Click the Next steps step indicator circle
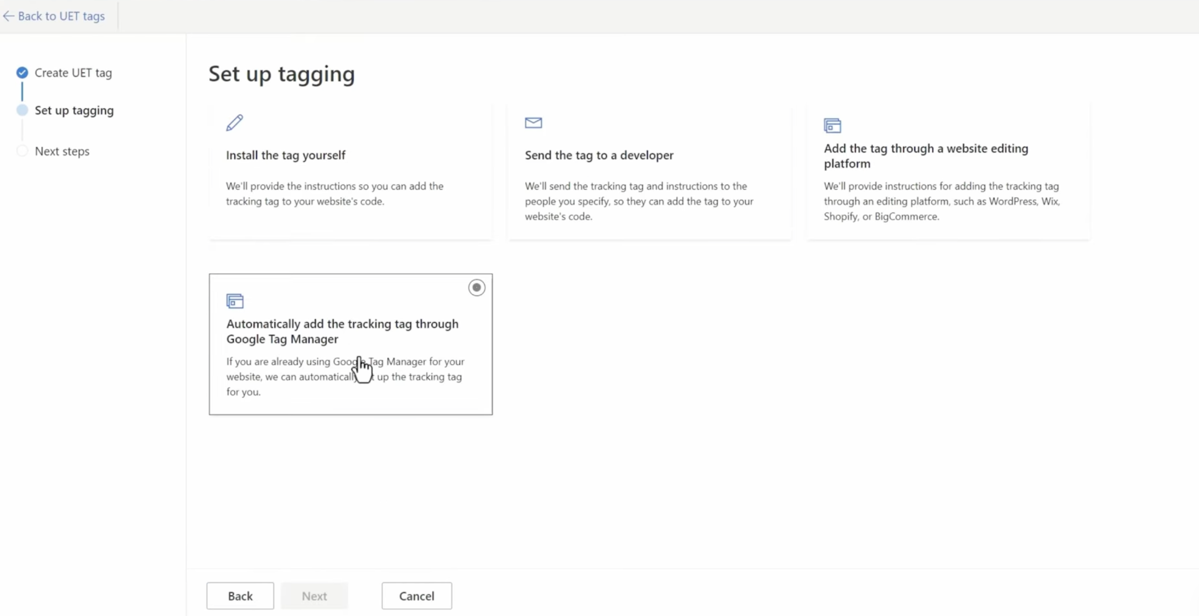Image resolution: width=1199 pixels, height=616 pixels. 22,151
